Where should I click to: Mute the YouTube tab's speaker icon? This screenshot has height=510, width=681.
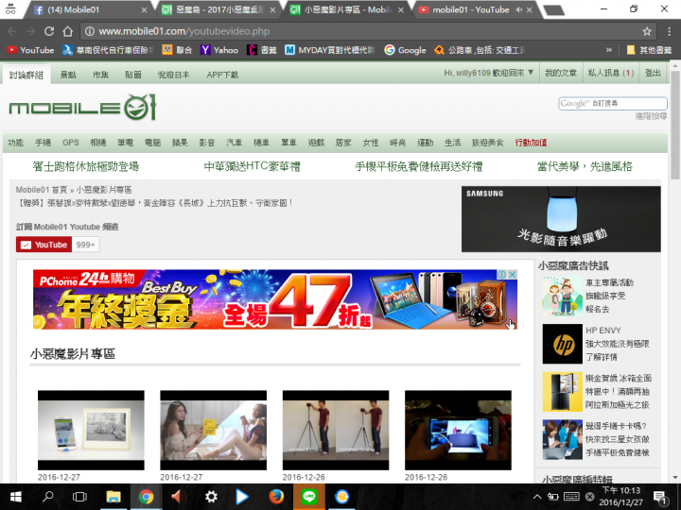tap(519, 9)
